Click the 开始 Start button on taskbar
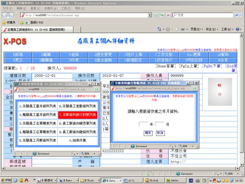Screen dimensions: 245x184 [x=6, y=180]
